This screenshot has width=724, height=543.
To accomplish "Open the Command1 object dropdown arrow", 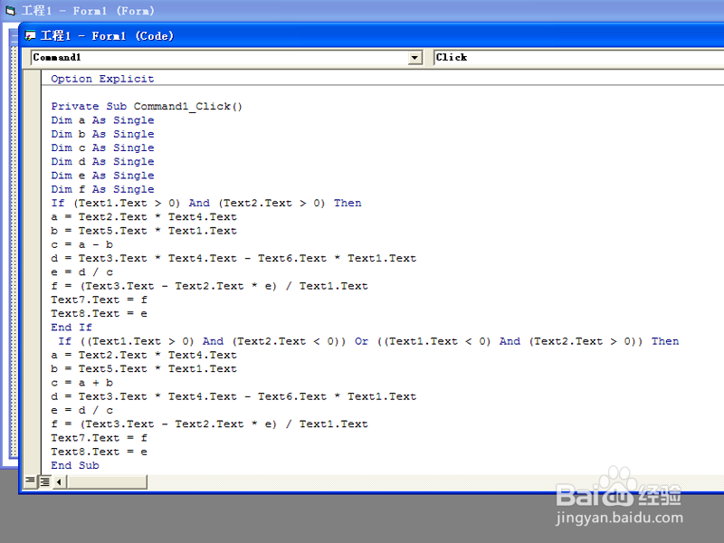I will [415, 58].
